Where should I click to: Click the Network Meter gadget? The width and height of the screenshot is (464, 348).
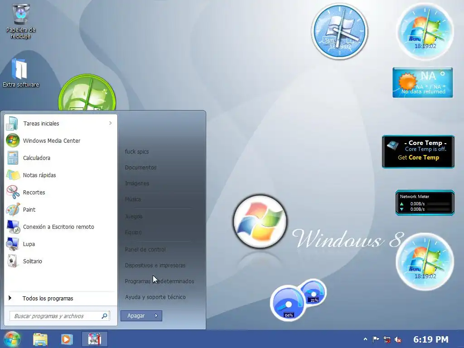tap(425, 203)
